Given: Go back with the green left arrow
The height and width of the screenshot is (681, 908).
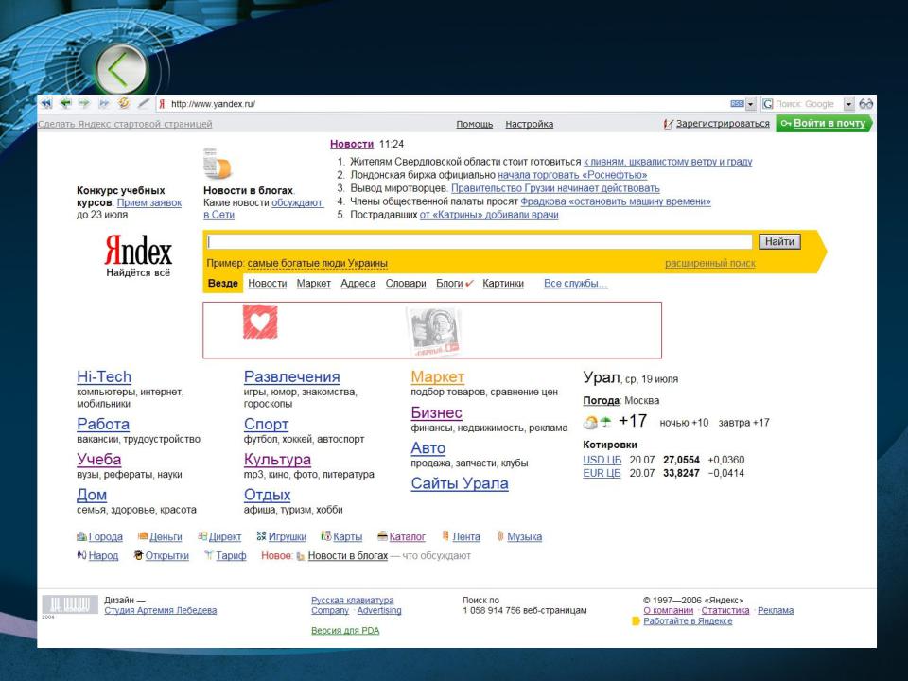Looking at the screenshot, I should (x=65, y=104).
